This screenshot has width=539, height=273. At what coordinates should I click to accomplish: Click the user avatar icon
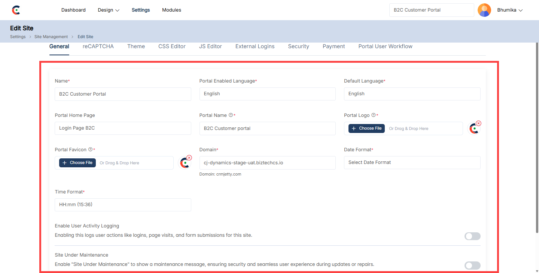[484, 10]
